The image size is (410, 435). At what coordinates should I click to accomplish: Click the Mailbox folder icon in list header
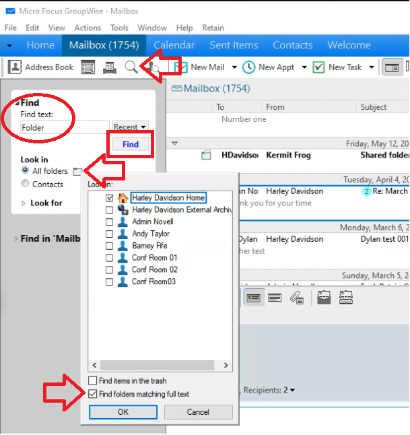[x=176, y=88]
